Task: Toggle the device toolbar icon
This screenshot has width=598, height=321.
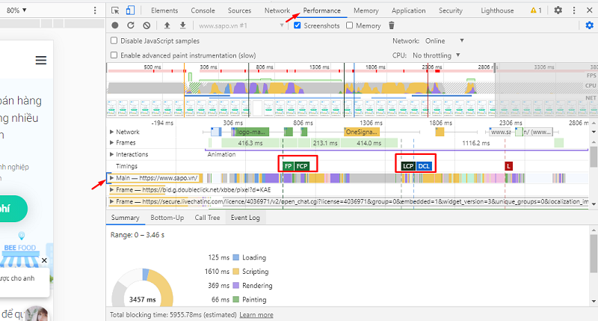Action: pos(129,10)
